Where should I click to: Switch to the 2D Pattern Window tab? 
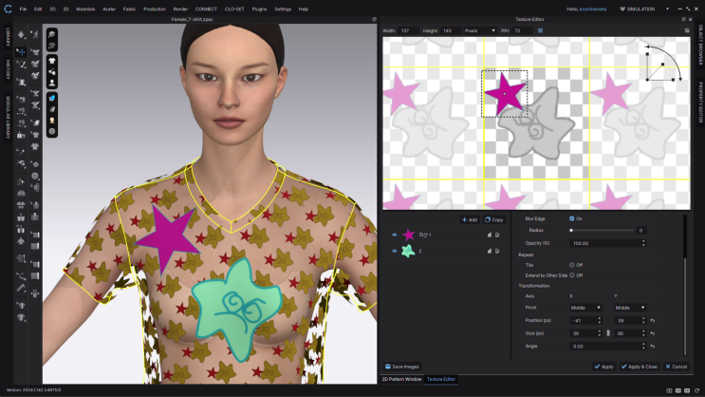pyautogui.click(x=401, y=379)
